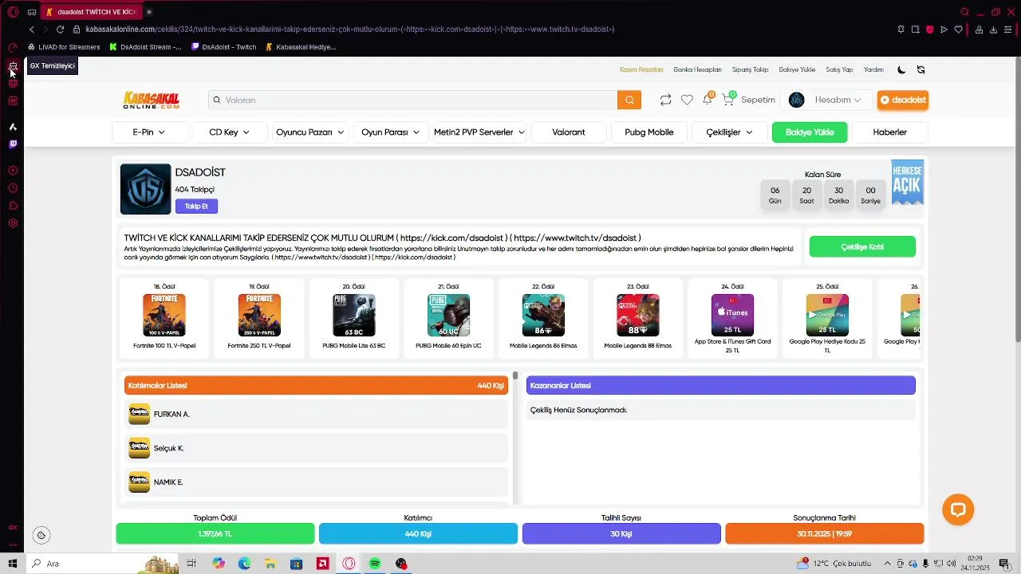
Task: Toggle dark mode moon icon
Action: click(901, 69)
